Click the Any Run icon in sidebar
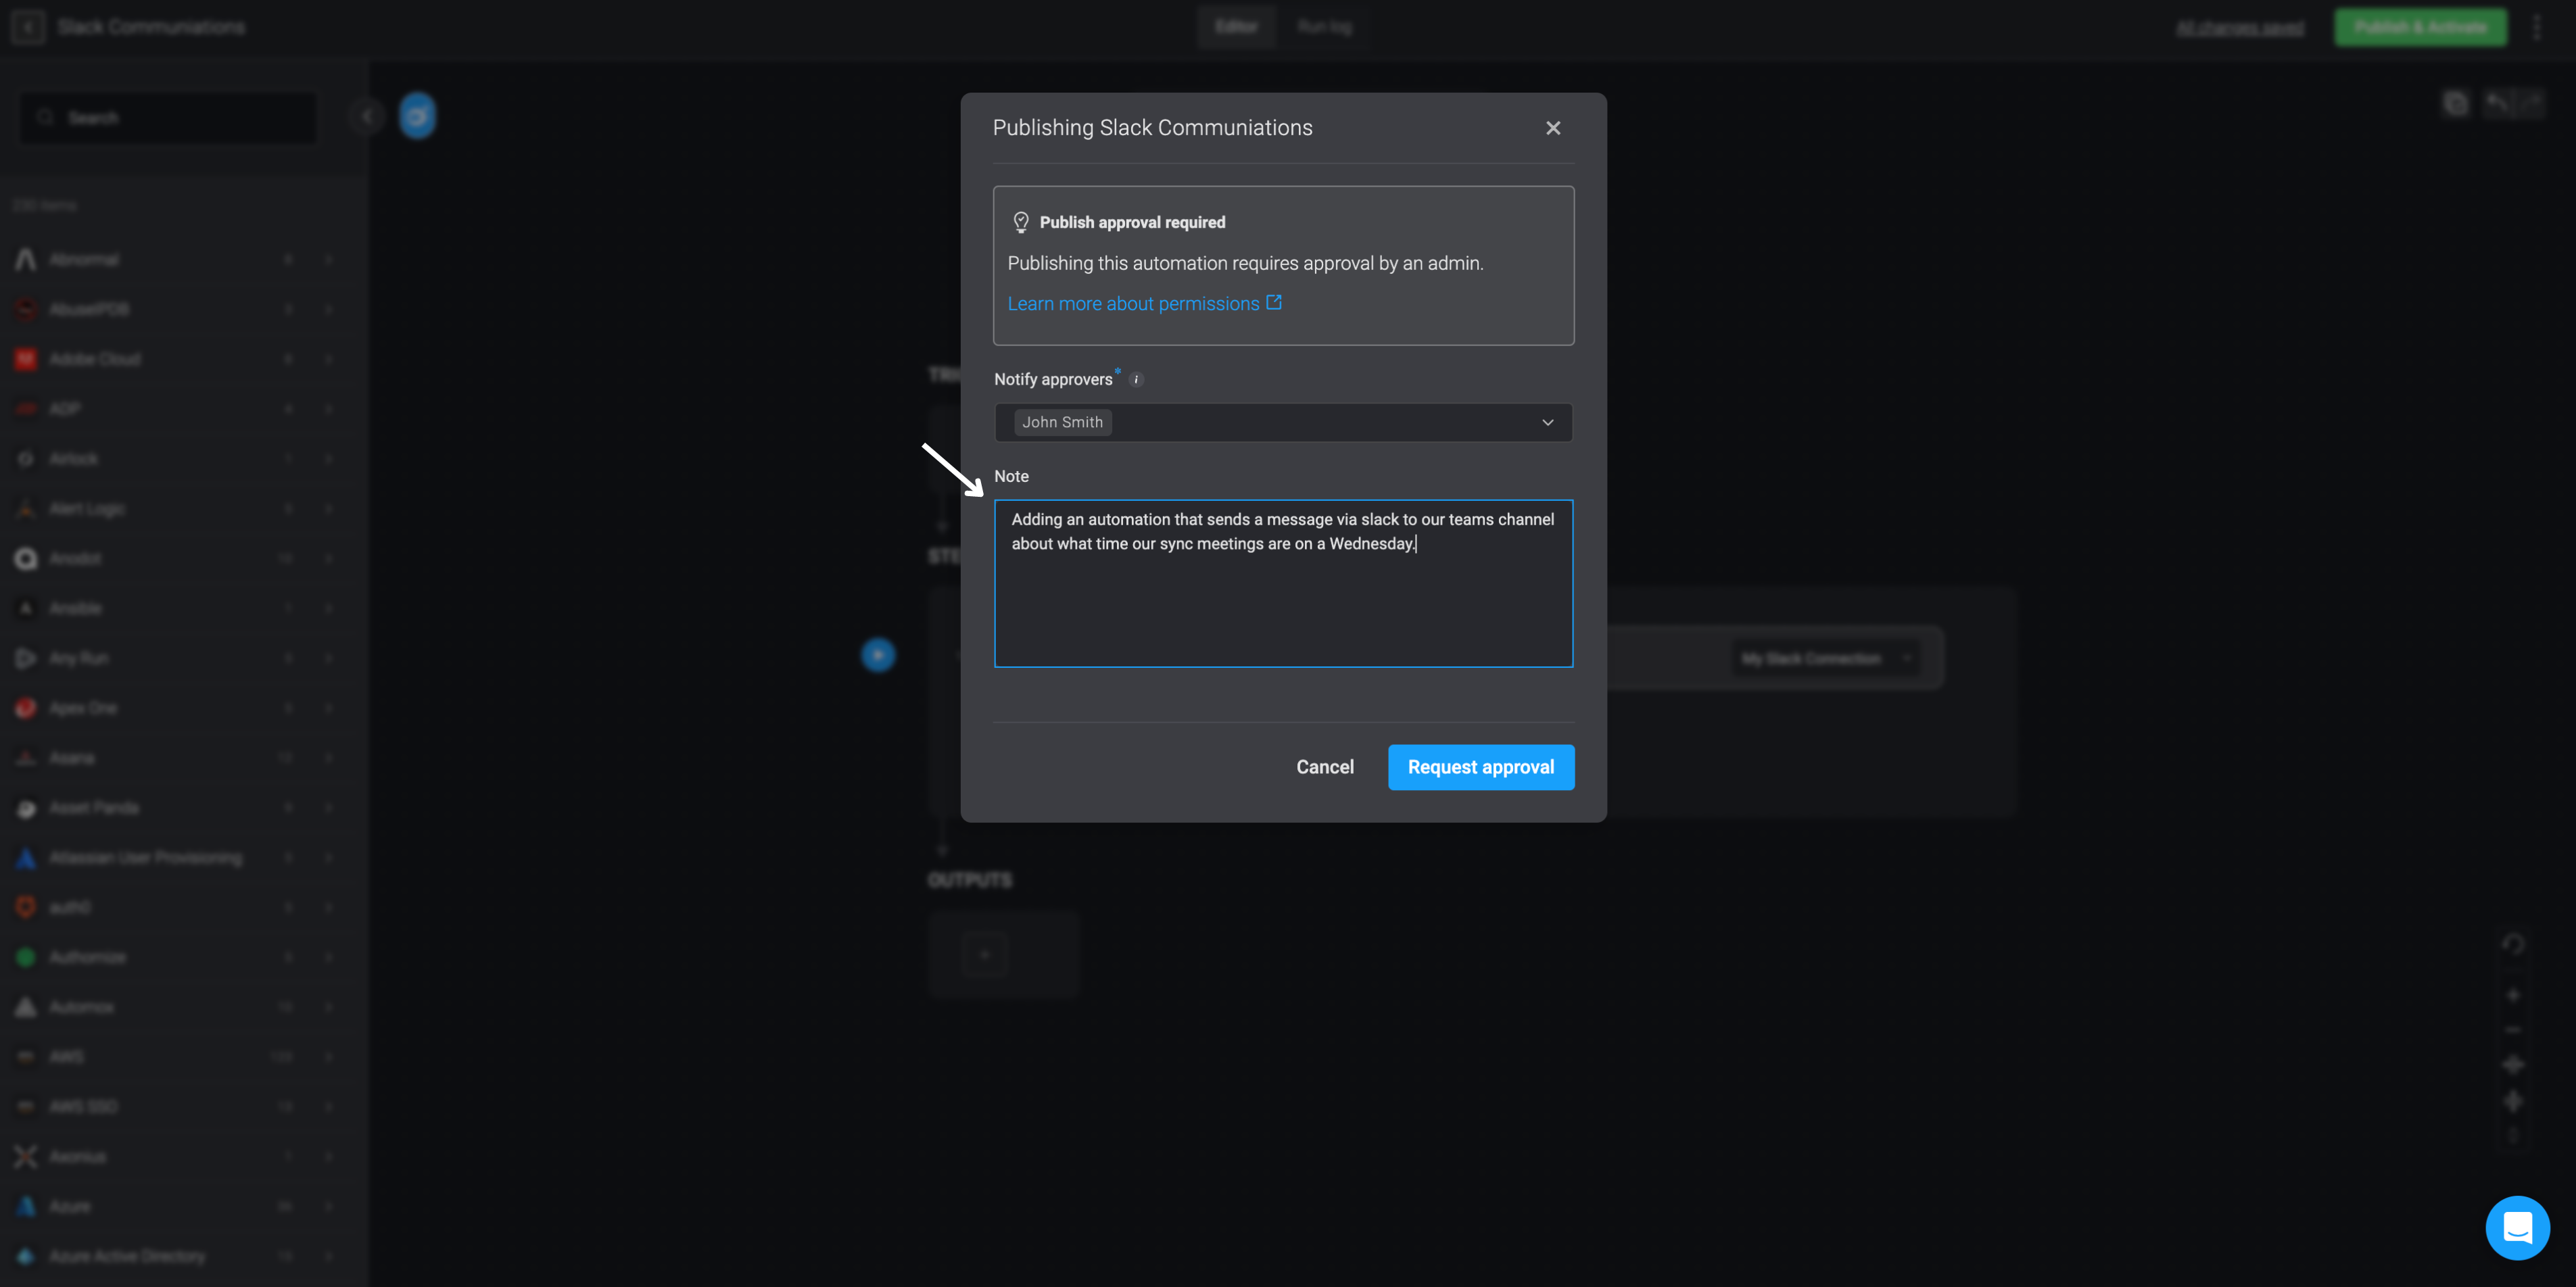Screen dimensions: 2576x1287 tap(26, 658)
